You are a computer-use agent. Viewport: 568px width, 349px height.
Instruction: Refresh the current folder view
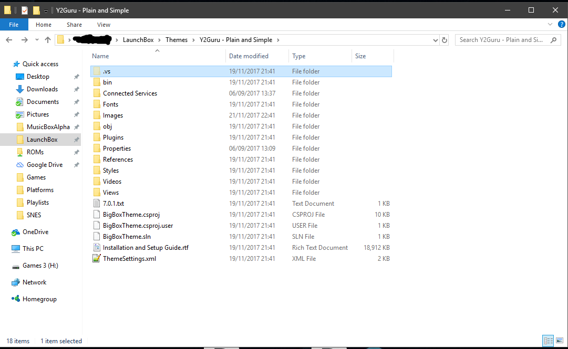click(x=445, y=40)
